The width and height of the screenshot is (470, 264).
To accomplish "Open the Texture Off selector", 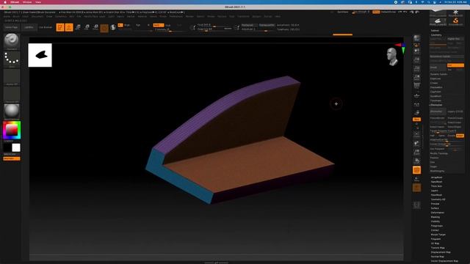I will pyautogui.click(x=12, y=94).
